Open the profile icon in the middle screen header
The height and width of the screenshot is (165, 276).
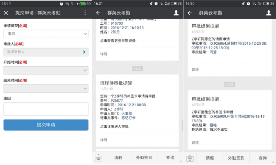176,13
